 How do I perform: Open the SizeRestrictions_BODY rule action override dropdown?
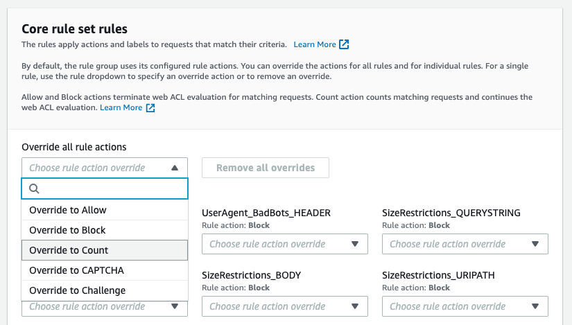285,306
